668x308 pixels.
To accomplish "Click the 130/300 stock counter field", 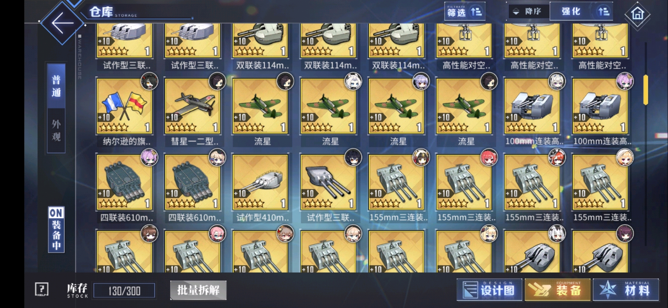I will (x=124, y=291).
